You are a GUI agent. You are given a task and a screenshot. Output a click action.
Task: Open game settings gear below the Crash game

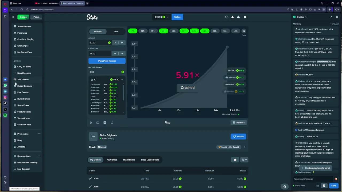coord(91,123)
